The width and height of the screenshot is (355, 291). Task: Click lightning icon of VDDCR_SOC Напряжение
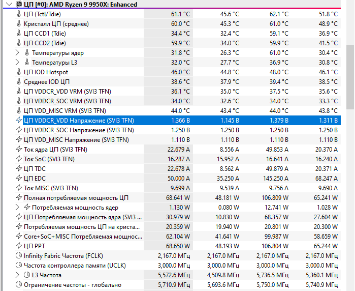(19, 130)
